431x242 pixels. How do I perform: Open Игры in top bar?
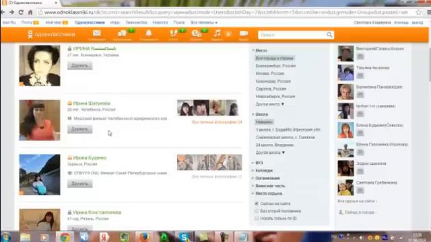[x=115, y=22]
